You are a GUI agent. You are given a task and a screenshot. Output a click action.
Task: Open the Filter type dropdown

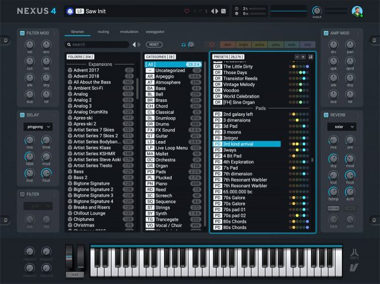(x=37, y=206)
